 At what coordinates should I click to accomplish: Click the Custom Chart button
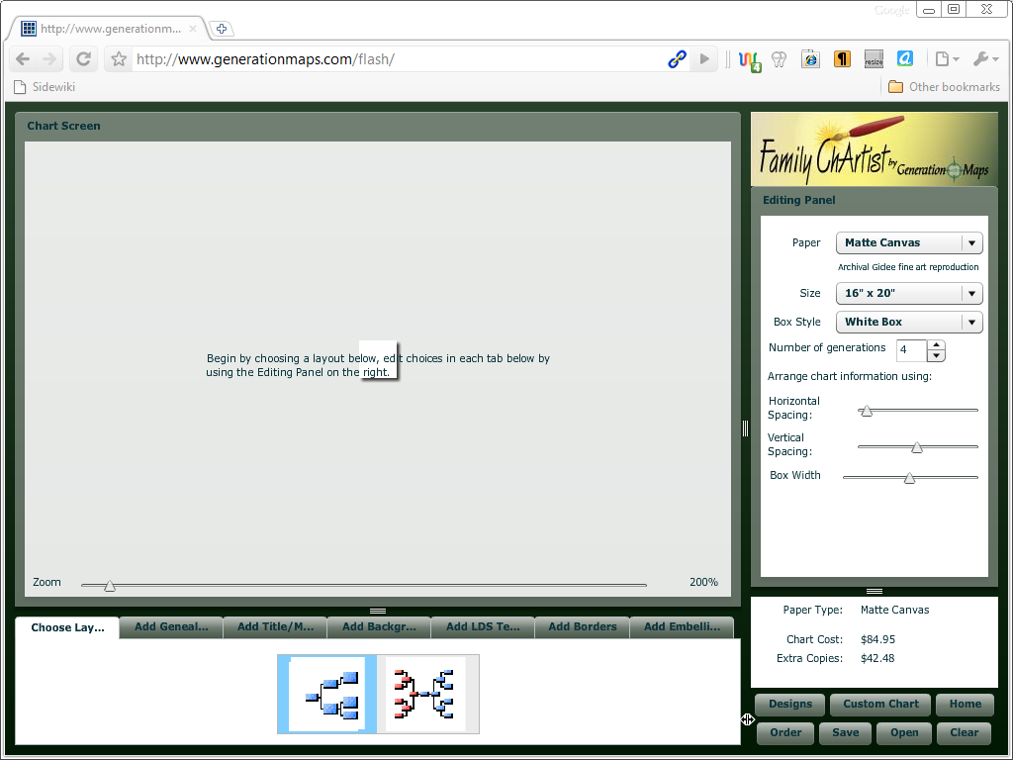[880, 704]
